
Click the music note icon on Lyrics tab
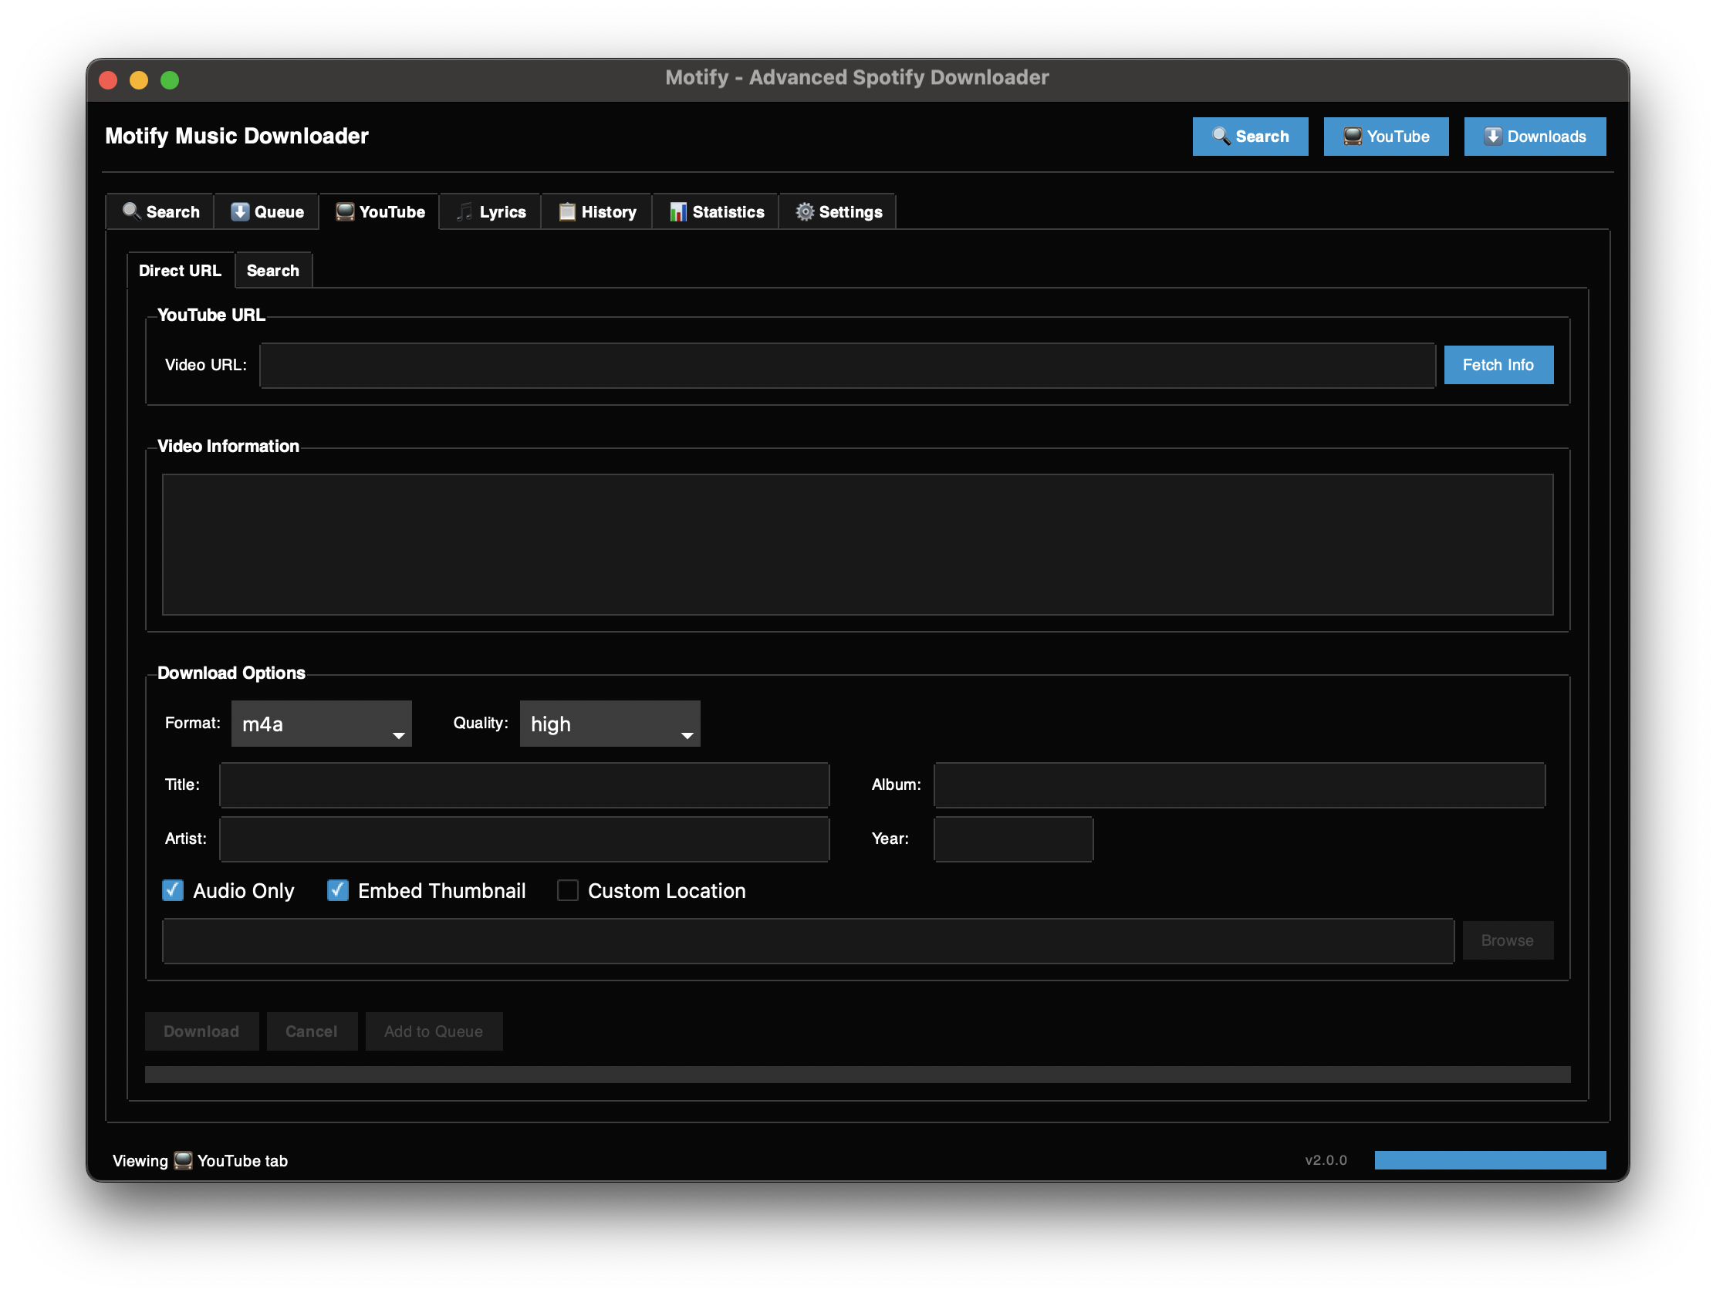[464, 211]
